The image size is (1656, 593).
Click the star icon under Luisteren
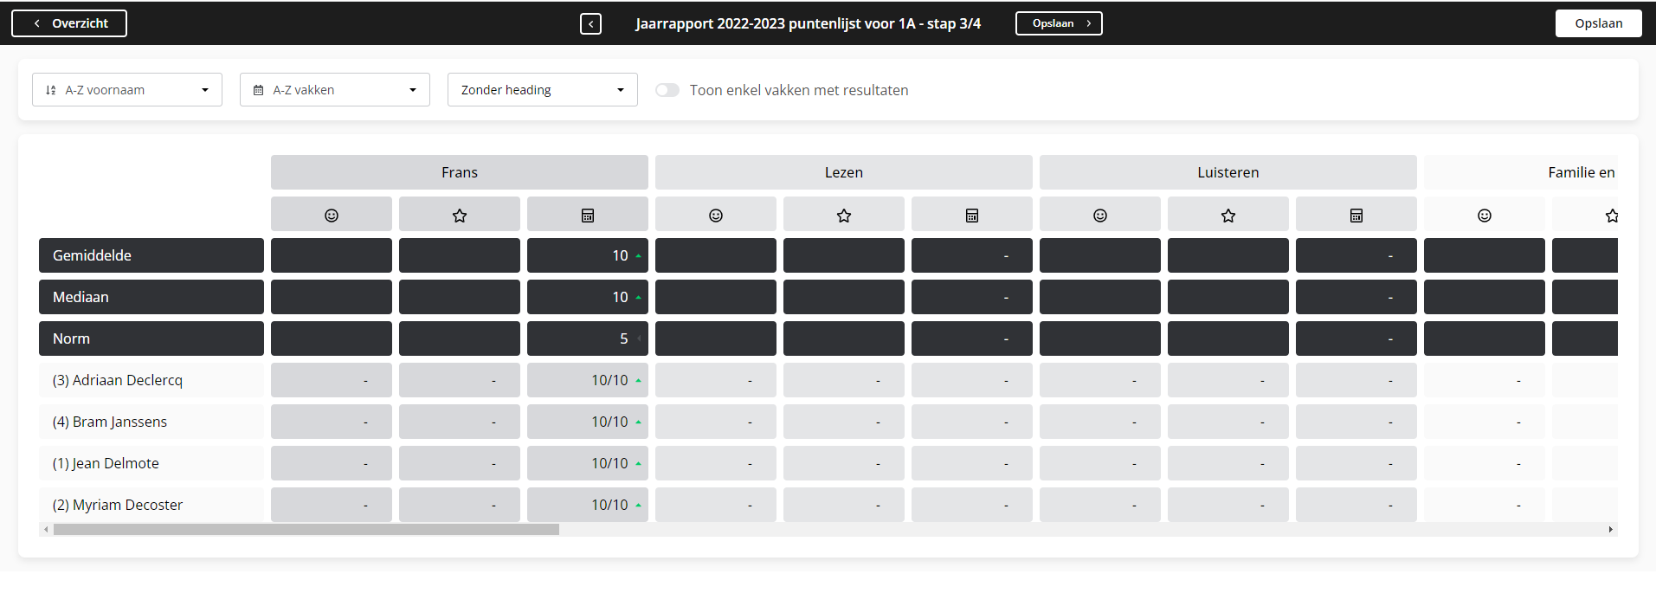(1228, 216)
